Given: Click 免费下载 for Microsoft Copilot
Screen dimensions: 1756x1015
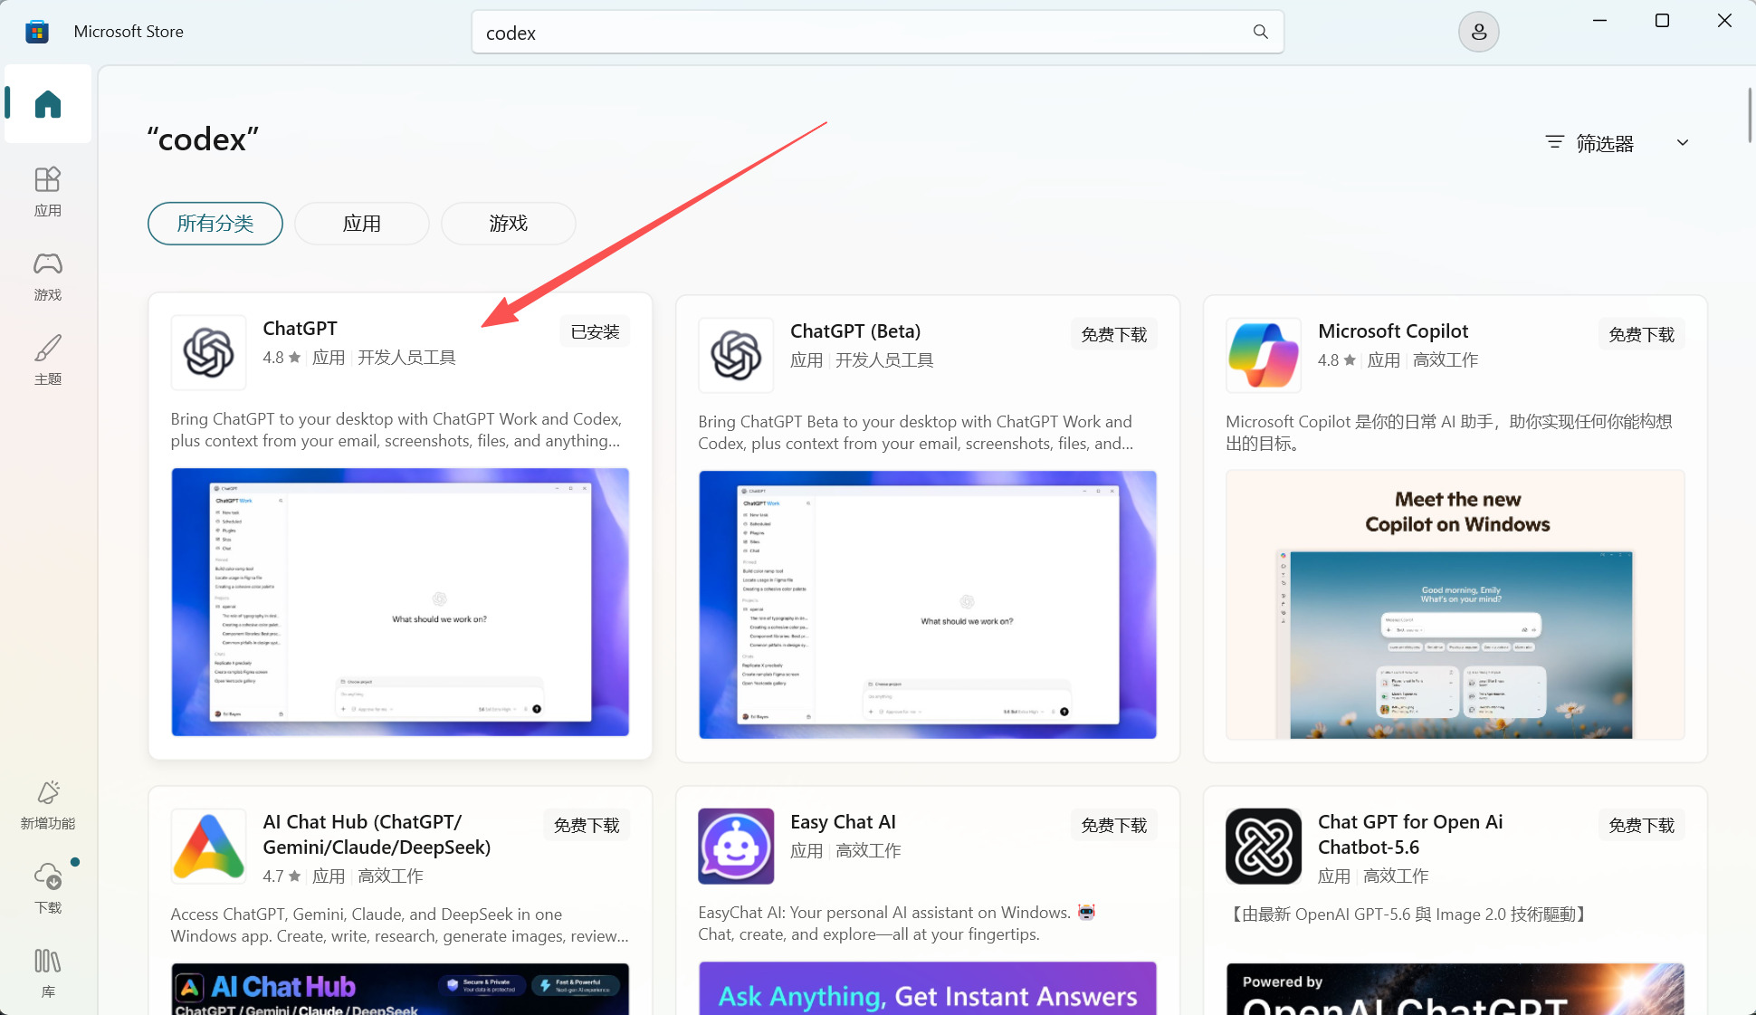Looking at the screenshot, I should pos(1641,335).
